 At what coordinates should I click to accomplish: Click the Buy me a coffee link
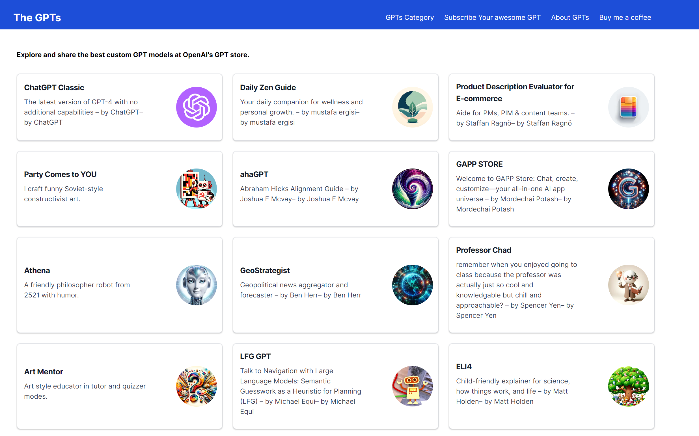(625, 17)
